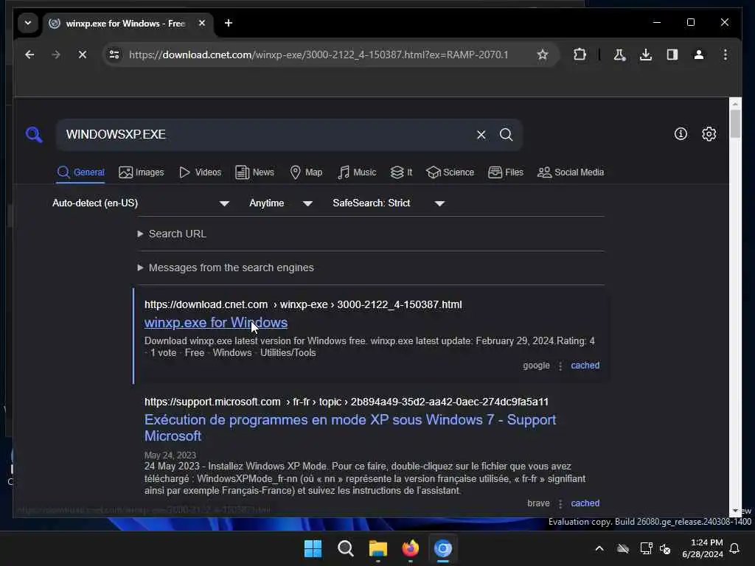
Task: Open the tab search dropdown arrow
Action: (x=28, y=23)
